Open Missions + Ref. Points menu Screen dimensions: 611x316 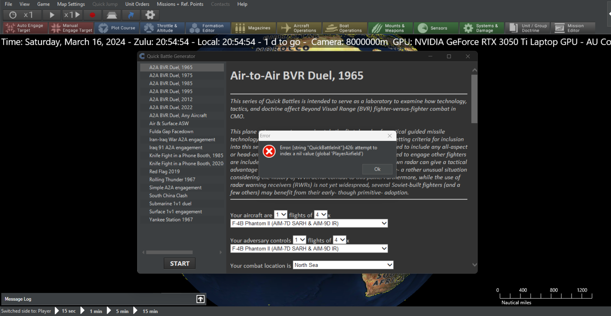(180, 4)
